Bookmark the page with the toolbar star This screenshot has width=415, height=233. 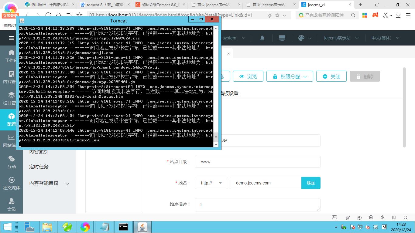click(x=80, y=15)
